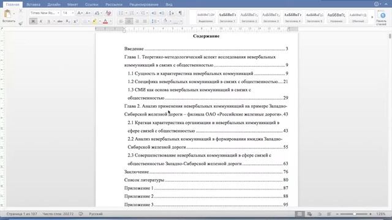Adjust the zoom slider handle
Image resolution: width=392 pixels, height=220 pixels.
(354, 214)
